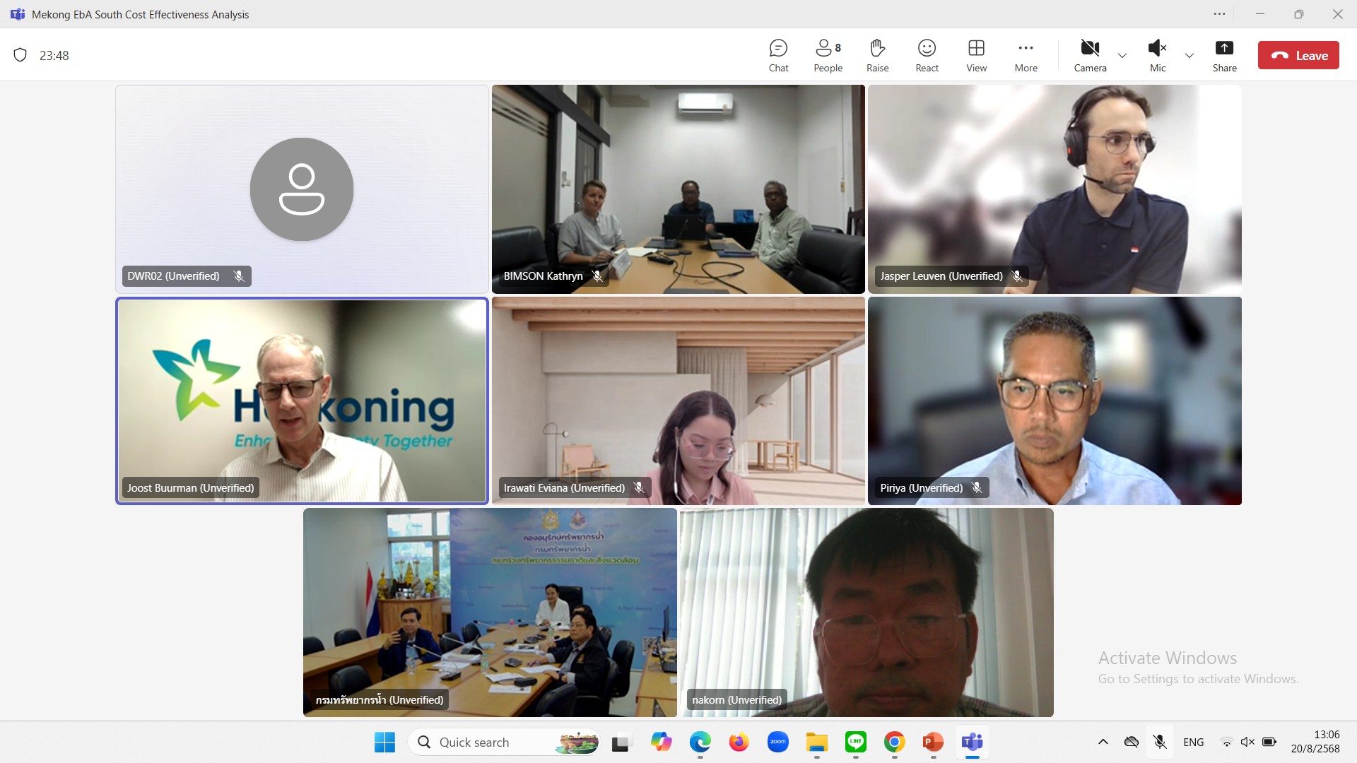Leave the meeting

coord(1298,55)
